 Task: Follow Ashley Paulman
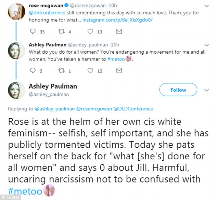pos(178,90)
